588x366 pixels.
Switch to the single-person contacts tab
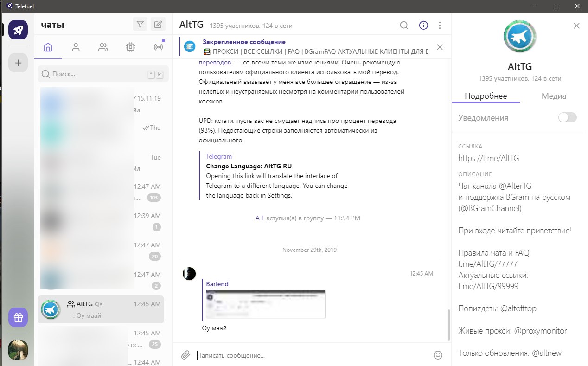pos(76,47)
